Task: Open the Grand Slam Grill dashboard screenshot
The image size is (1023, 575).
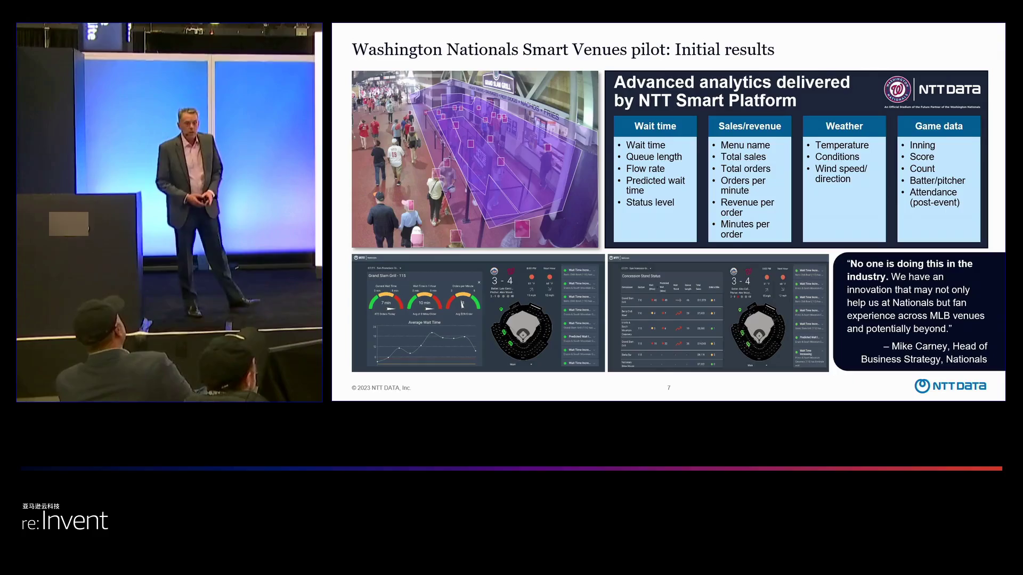Action: tap(478, 313)
